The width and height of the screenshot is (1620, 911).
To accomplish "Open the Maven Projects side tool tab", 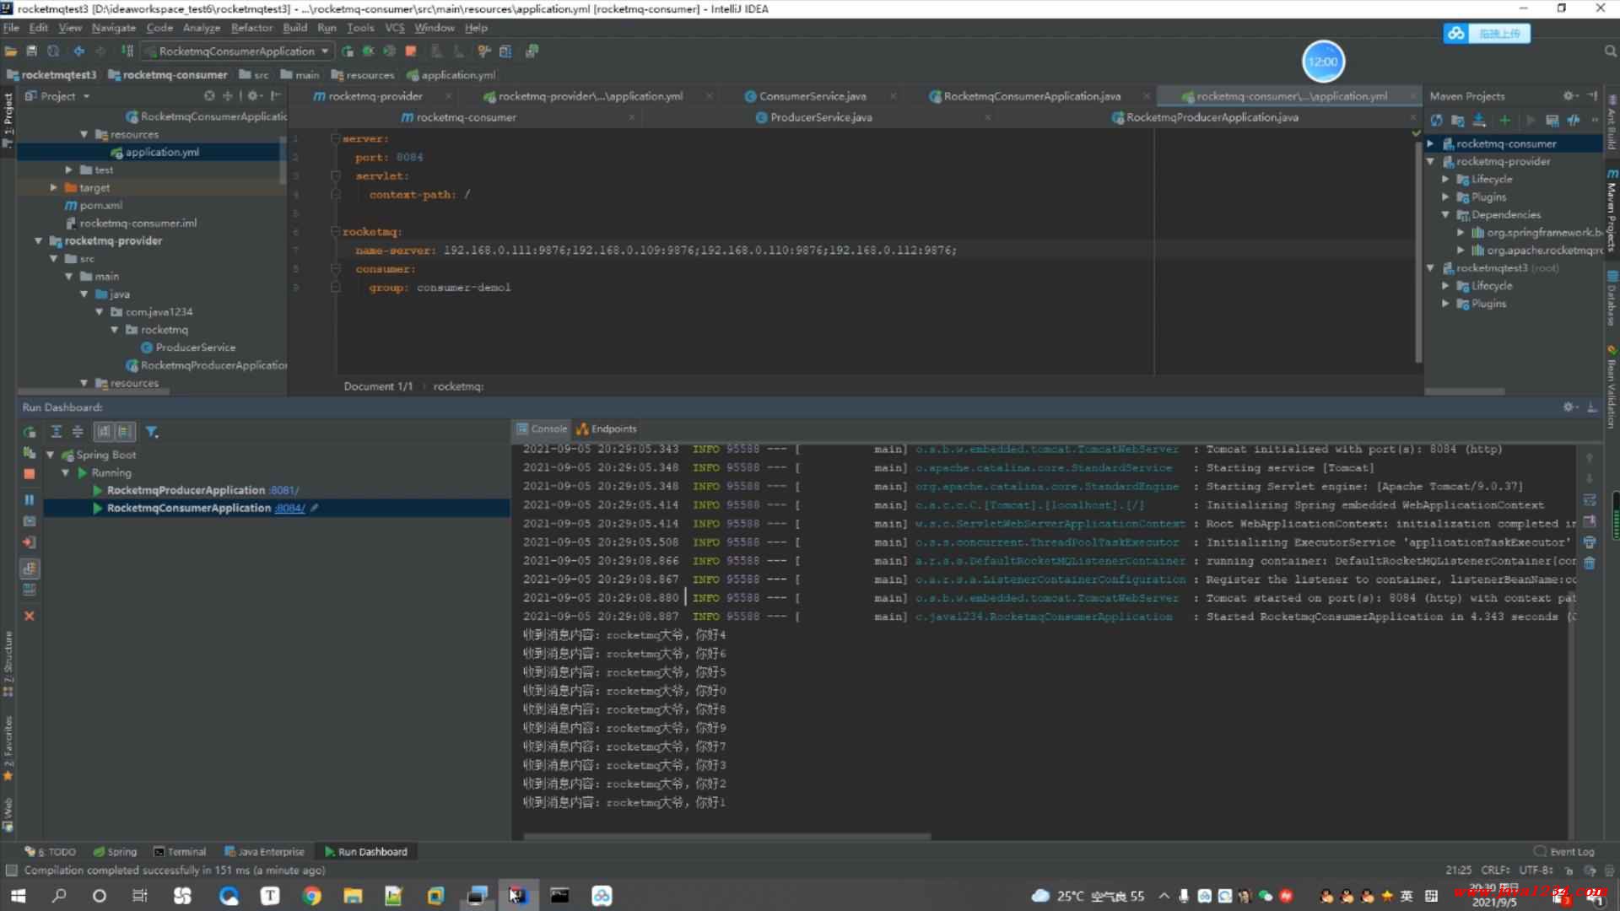I will 1612,211.
